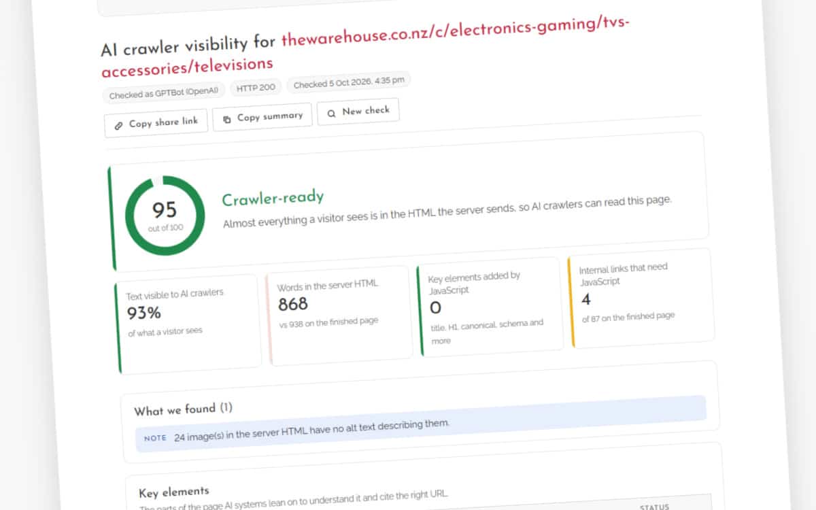
Task: Start a New check
Action: point(358,112)
